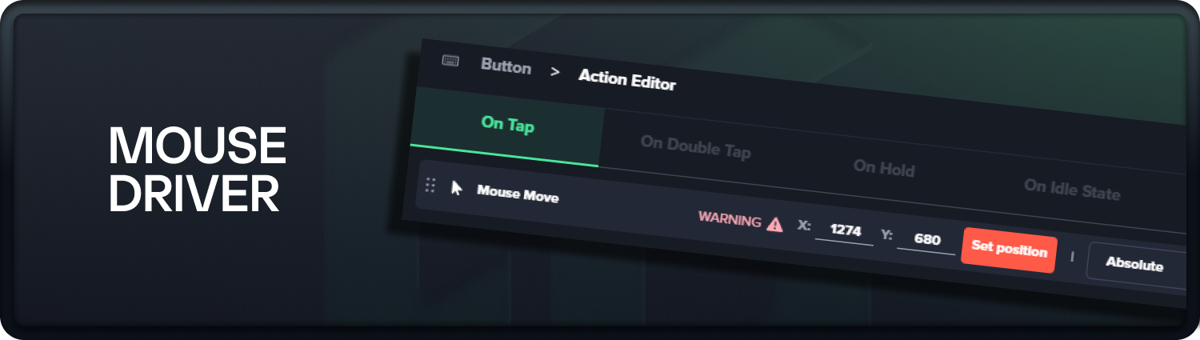
Task: Switch to the On Hold tab
Action: point(884,168)
